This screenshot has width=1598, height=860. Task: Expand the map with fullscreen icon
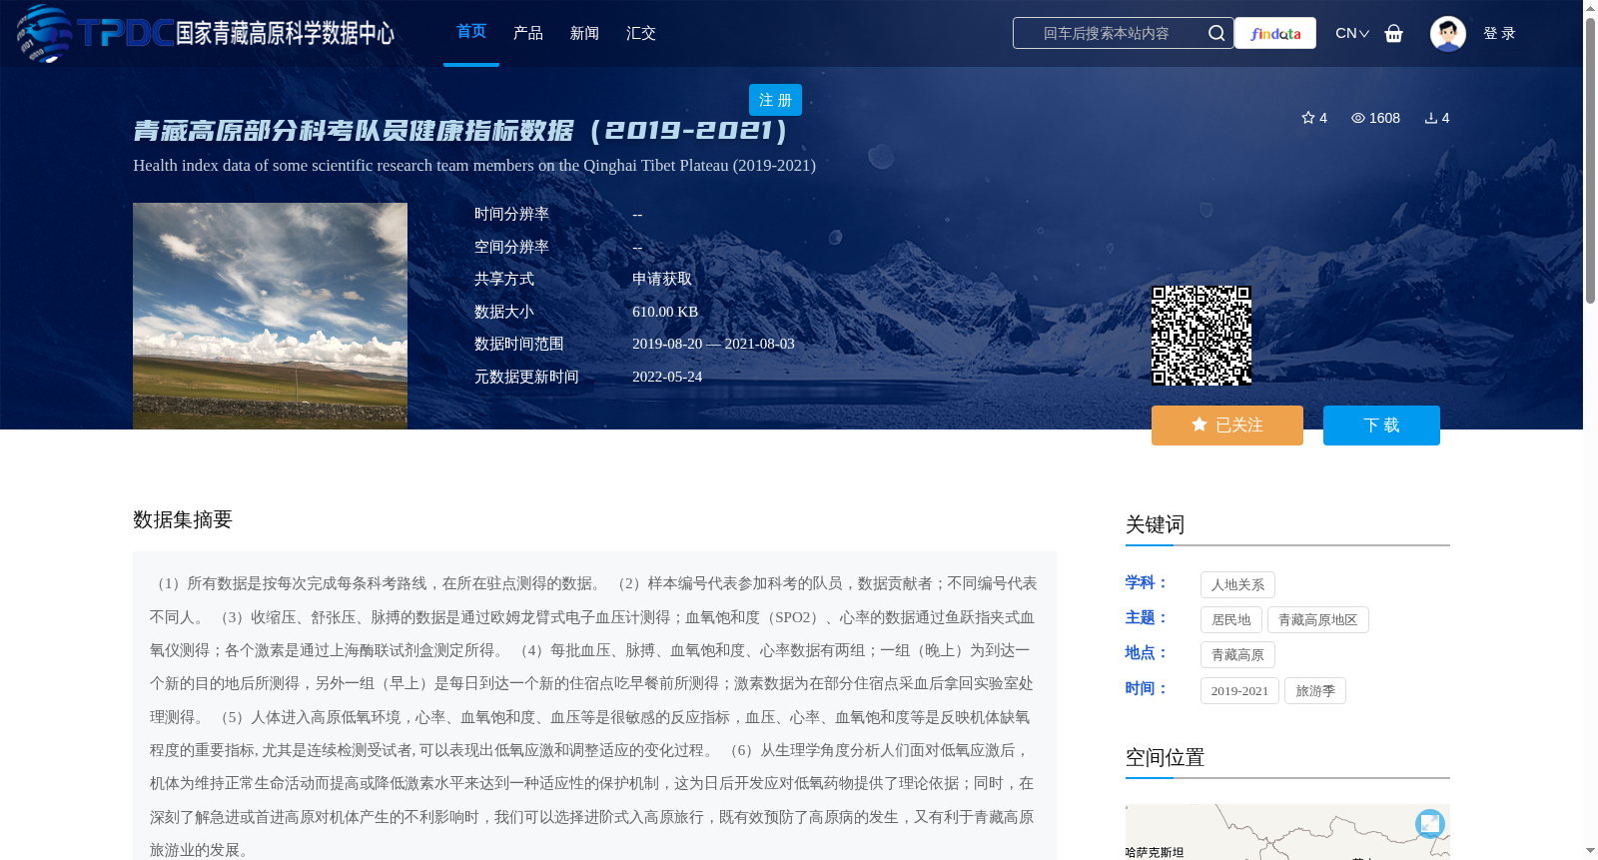point(1430,823)
